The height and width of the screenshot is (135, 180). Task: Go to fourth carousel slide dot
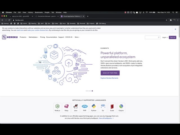tap(91, 91)
